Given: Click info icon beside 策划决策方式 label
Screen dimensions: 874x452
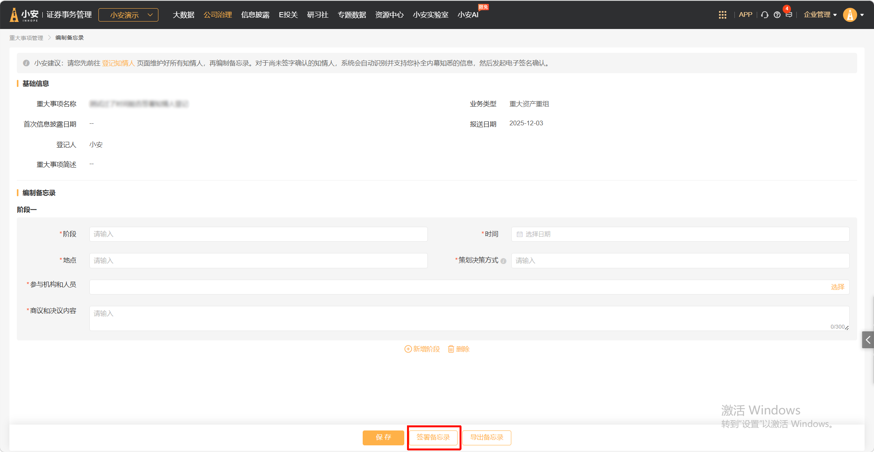Looking at the screenshot, I should [x=503, y=261].
